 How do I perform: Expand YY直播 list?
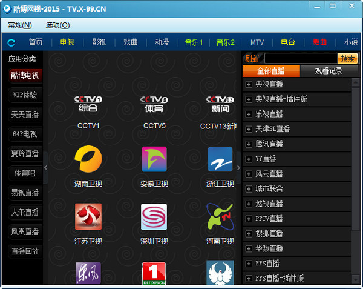[x=249, y=159]
